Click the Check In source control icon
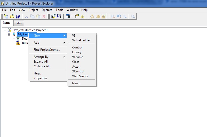The width and height of the screenshot is (207, 137). point(113,16)
